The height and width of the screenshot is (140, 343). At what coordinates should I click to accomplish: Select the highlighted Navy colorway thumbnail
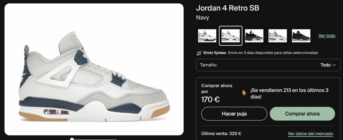(230, 36)
